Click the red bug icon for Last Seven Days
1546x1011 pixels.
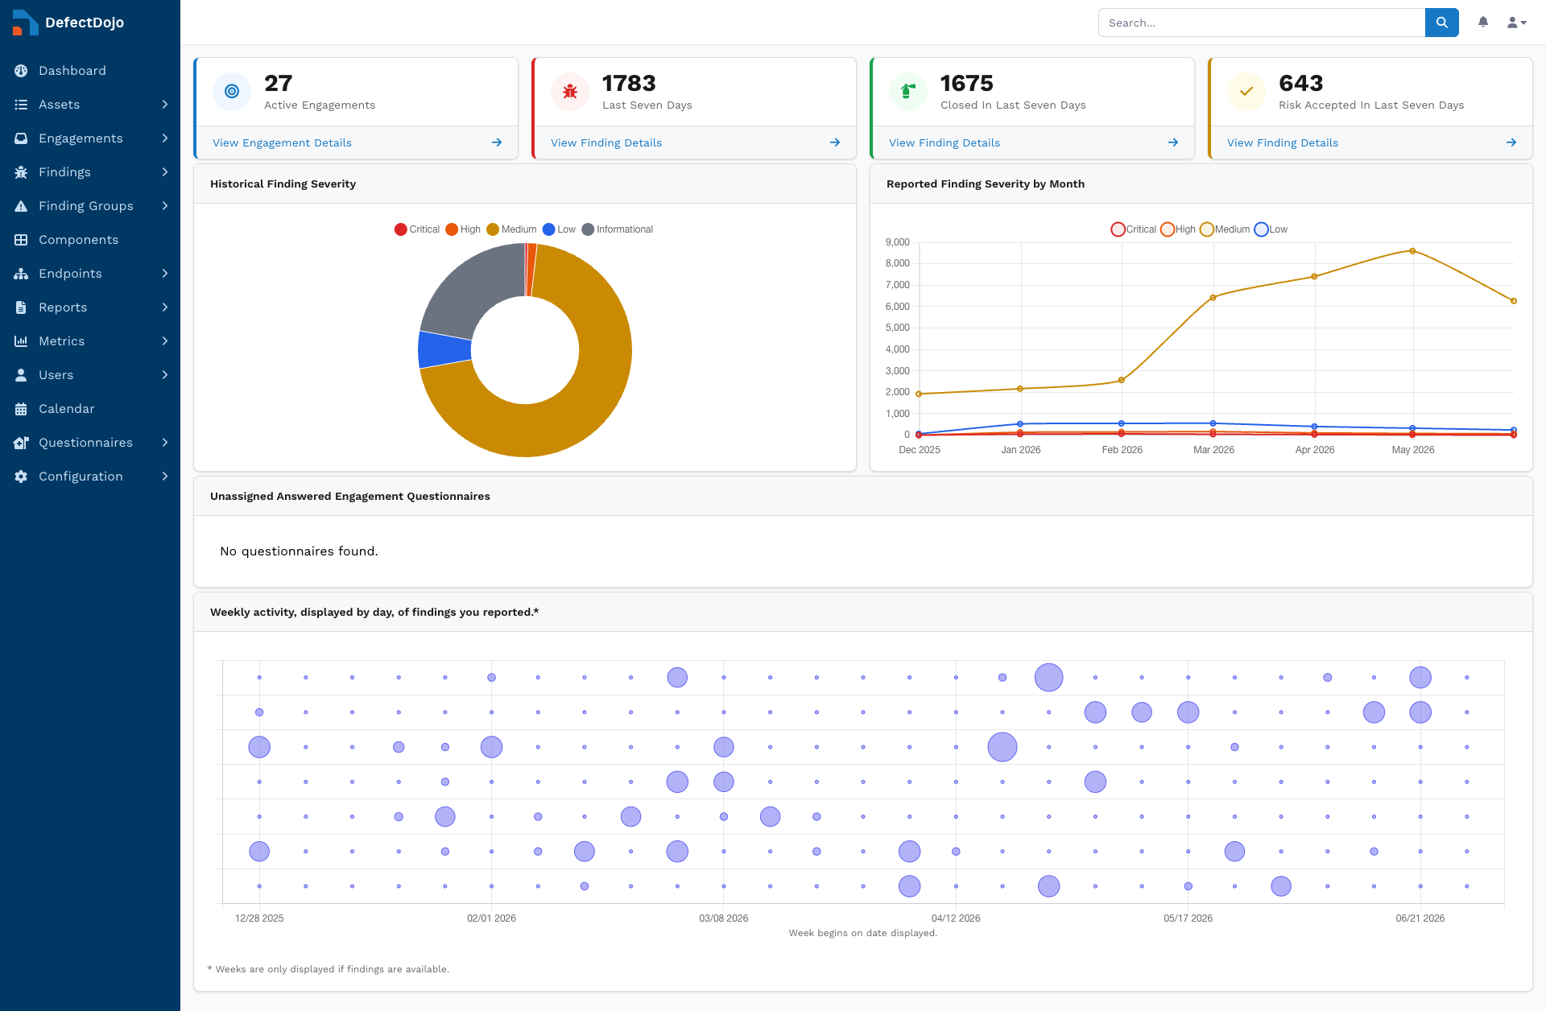tap(570, 92)
